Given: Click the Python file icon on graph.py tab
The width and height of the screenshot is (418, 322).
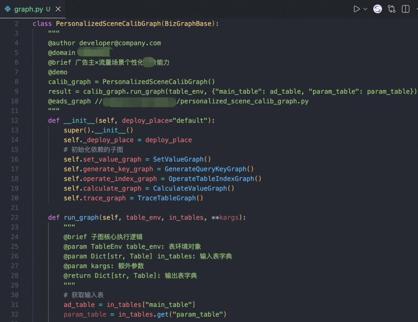Looking at the screenshot, I should pyautogui.click(x=8, y=9).
